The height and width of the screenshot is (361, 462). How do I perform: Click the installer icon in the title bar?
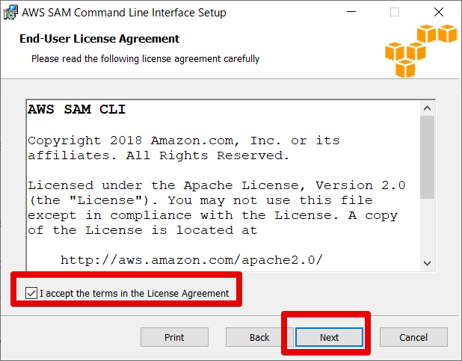(x=10, y=13)
